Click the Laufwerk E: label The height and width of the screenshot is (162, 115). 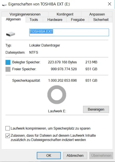[57, 111]
